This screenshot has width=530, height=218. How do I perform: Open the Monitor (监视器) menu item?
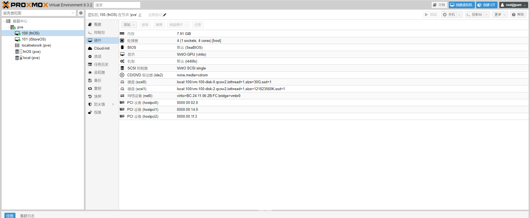pos(102,72)
